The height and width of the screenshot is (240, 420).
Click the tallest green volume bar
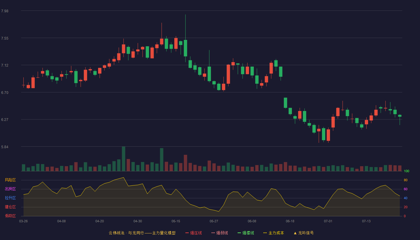click(x=124, y=159)
